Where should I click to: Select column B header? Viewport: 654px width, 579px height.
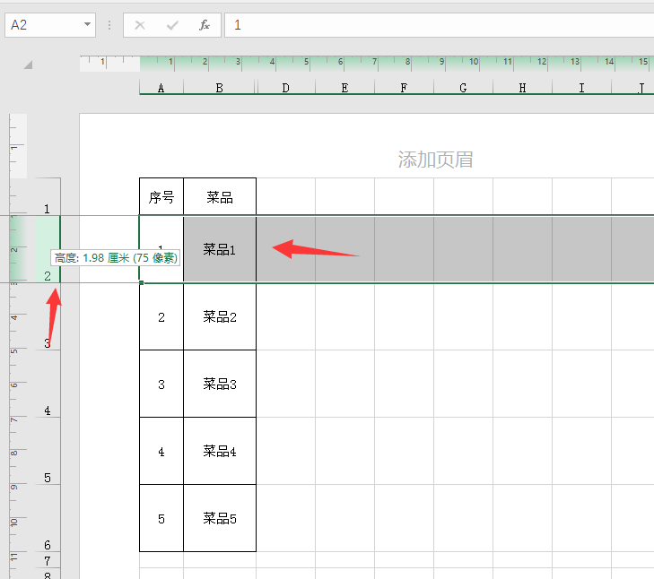coord(219,88)
